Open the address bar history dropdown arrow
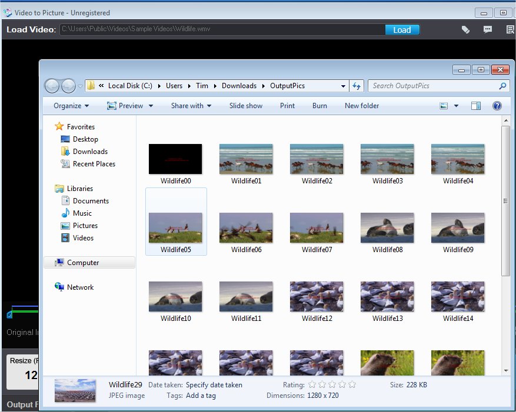Screen dimensions: 516x412 point(344,86)
